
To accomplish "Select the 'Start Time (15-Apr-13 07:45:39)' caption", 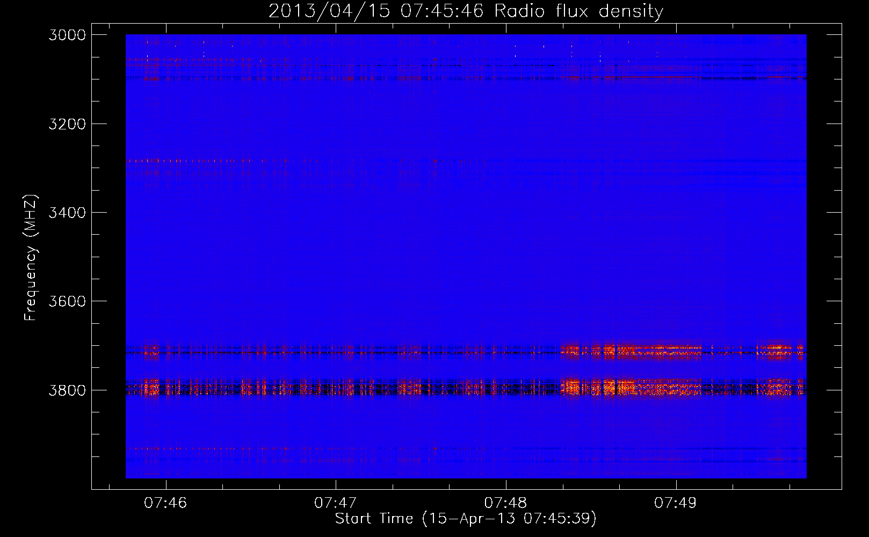I will tap(466, 519).
